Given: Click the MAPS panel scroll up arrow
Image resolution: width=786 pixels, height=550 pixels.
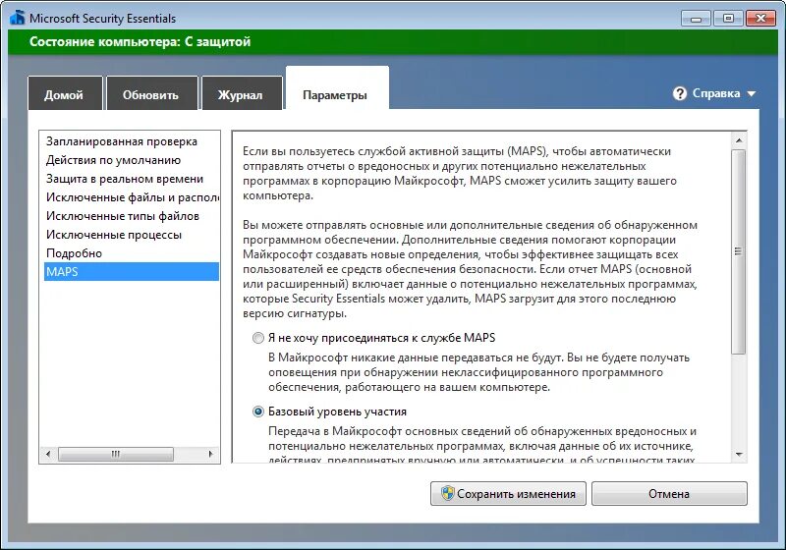Looking at the screenshot, I should [x=739, y=140].
